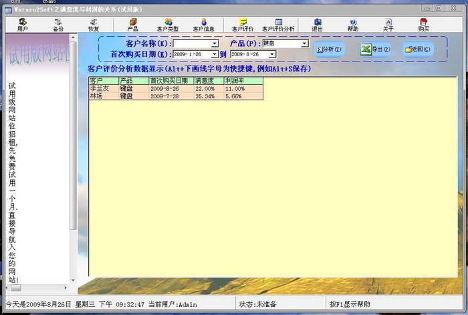Click the 产品 column header in table
The width and height of the screenshot is (468, 315).
coord(134,81)
